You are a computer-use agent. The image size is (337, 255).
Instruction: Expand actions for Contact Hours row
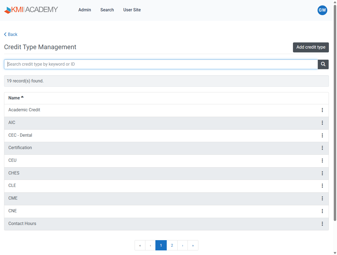coord(322,224)
